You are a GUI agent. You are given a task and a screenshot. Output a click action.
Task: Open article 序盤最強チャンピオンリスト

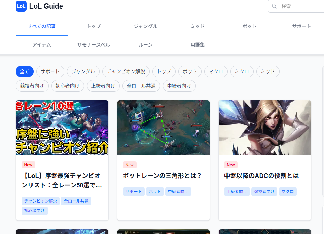point(62,181)
